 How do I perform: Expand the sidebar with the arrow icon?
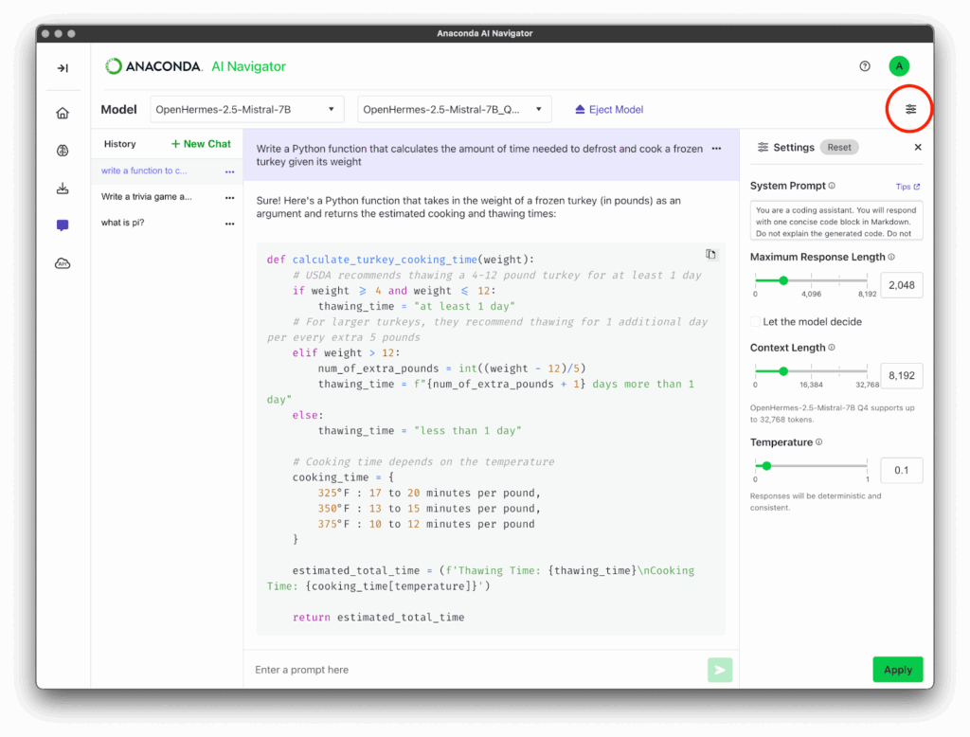63,68
